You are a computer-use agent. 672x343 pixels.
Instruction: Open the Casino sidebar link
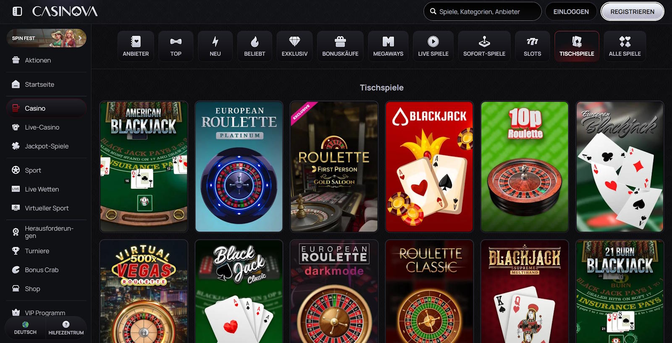(x=46, y=108)
